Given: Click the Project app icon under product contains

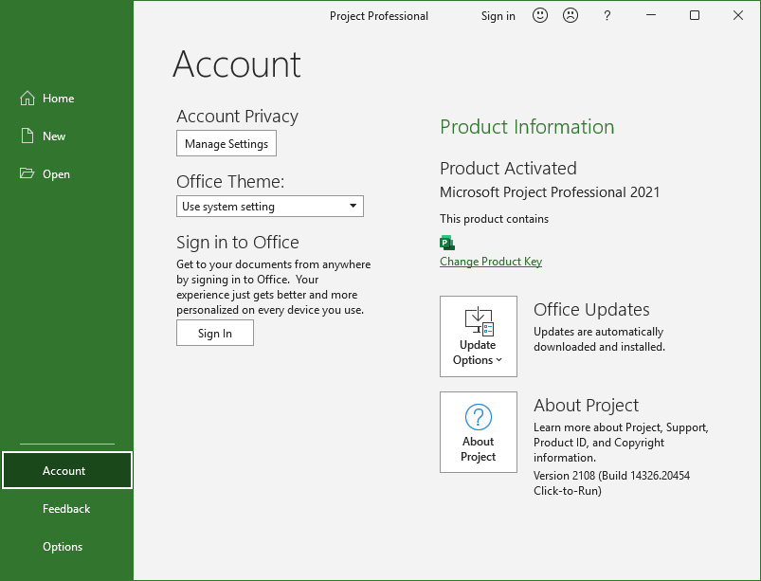Looking at the screenshot, I should tap(447, 243).
